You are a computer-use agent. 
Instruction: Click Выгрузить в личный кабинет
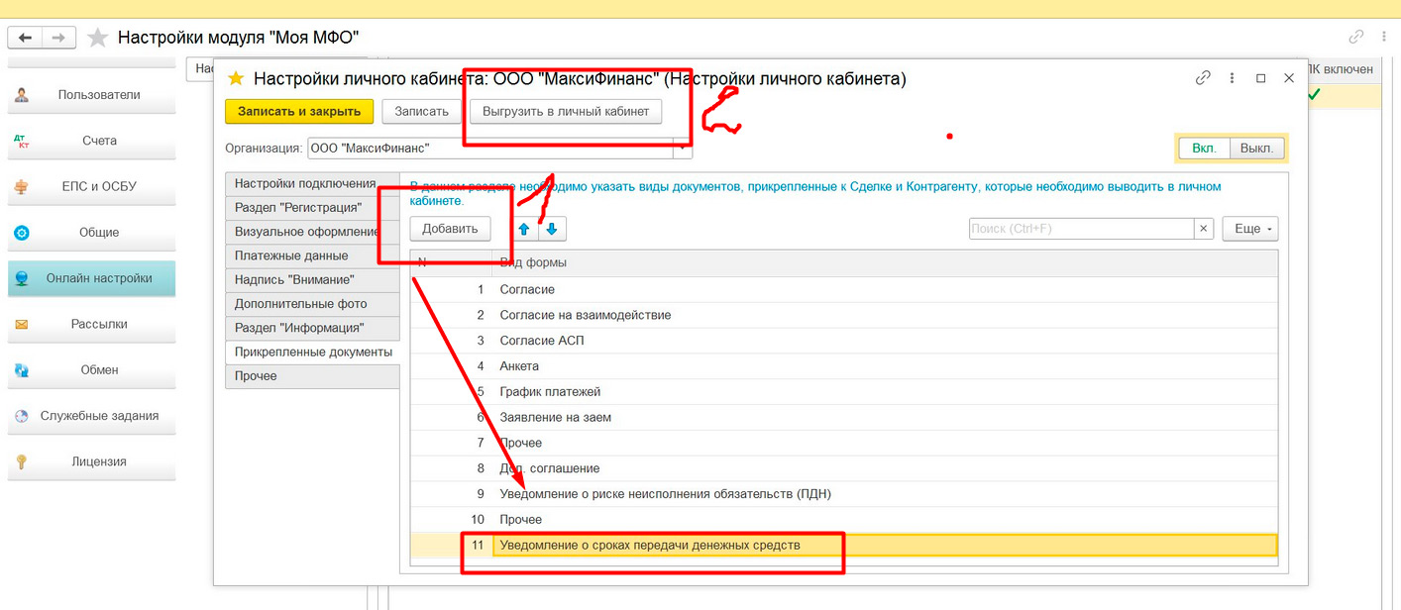click(x=566, y=111)
